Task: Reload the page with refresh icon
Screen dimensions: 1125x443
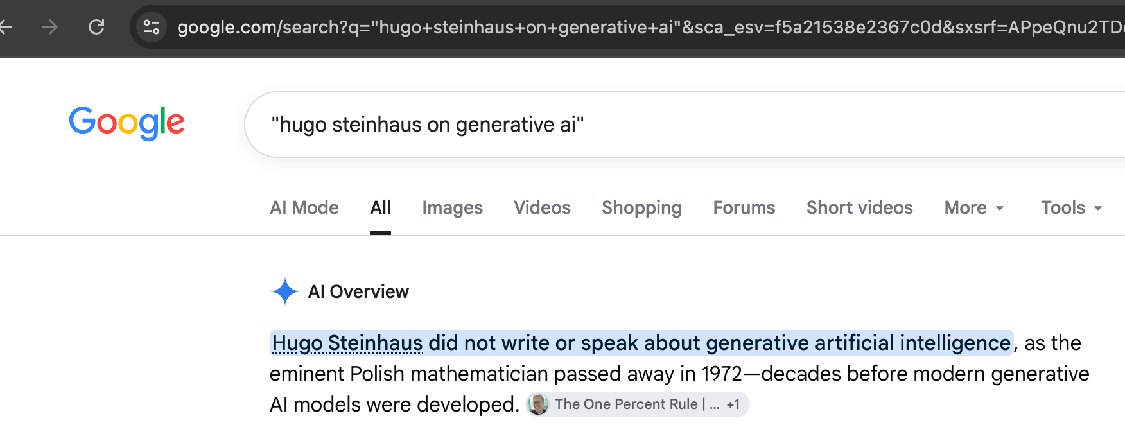Action: pos(96,27)
